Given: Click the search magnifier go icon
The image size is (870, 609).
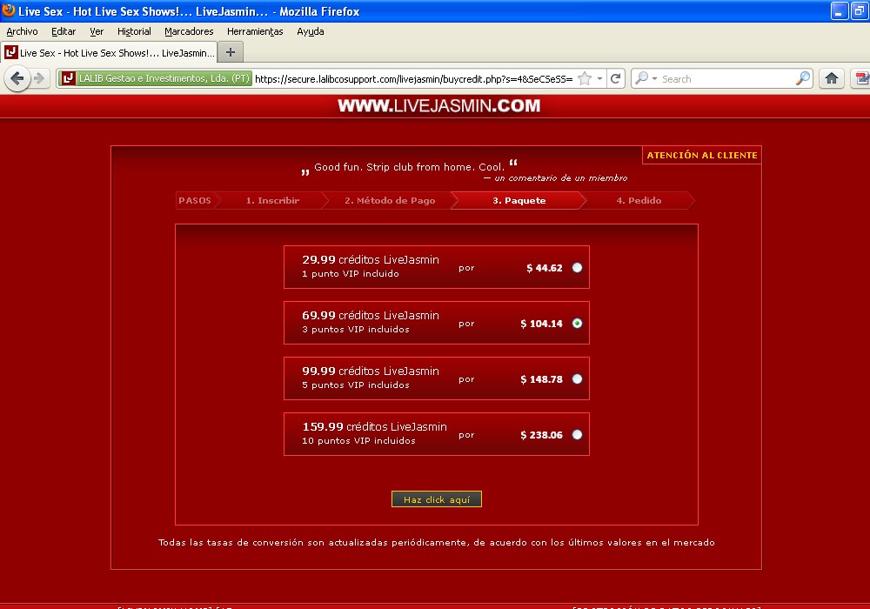Looking at the screenshot, I should click(x=802, y=79).
